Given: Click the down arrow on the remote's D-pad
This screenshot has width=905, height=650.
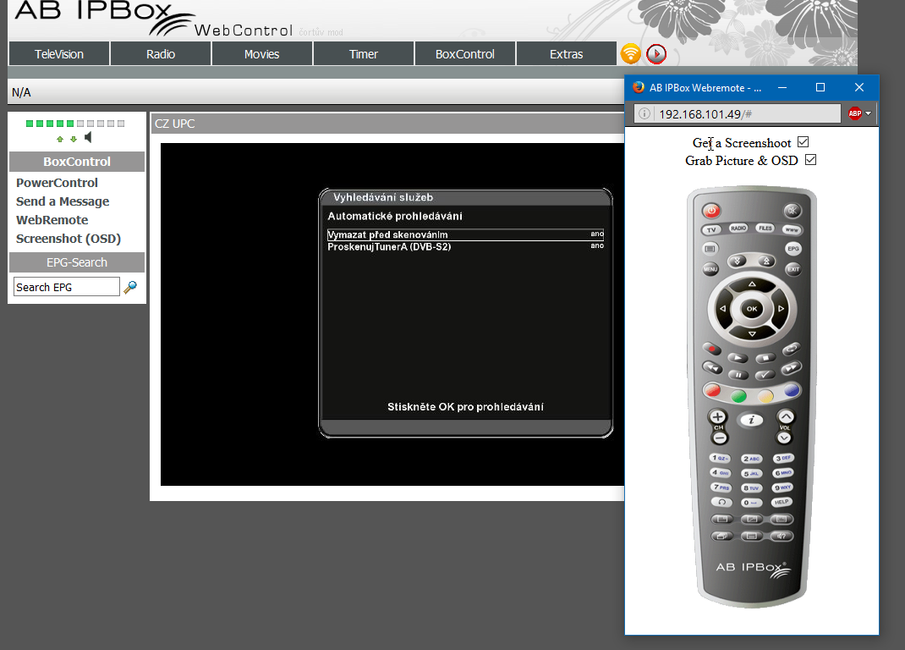Looking at the screenshot, I should [x=752, y=334].
